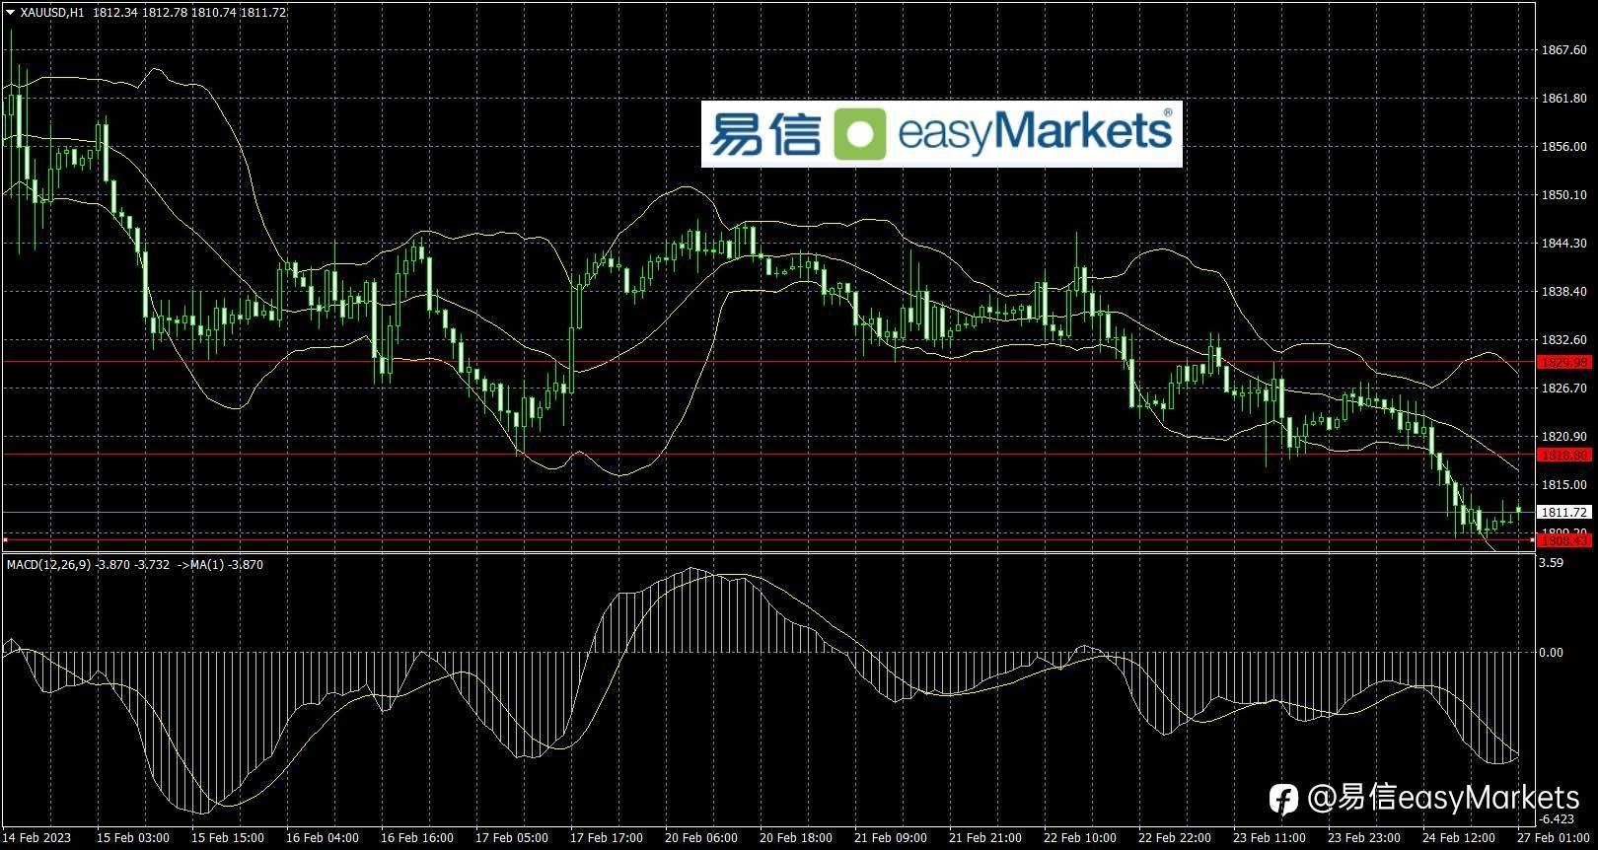Image resolution: width=1598 pixels, height=850 pixels.
Task: Click the 24 Feb 12:00 time label
Action: 1459,838
